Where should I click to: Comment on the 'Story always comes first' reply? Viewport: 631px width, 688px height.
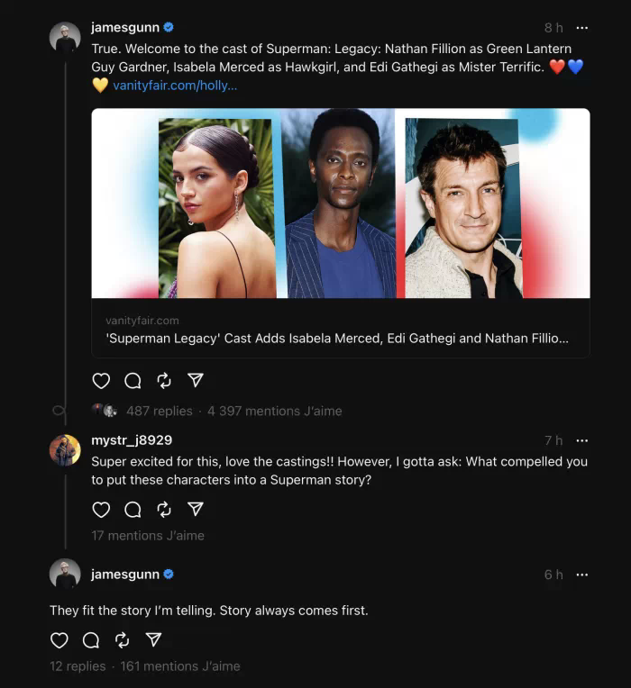coord(91,640)
